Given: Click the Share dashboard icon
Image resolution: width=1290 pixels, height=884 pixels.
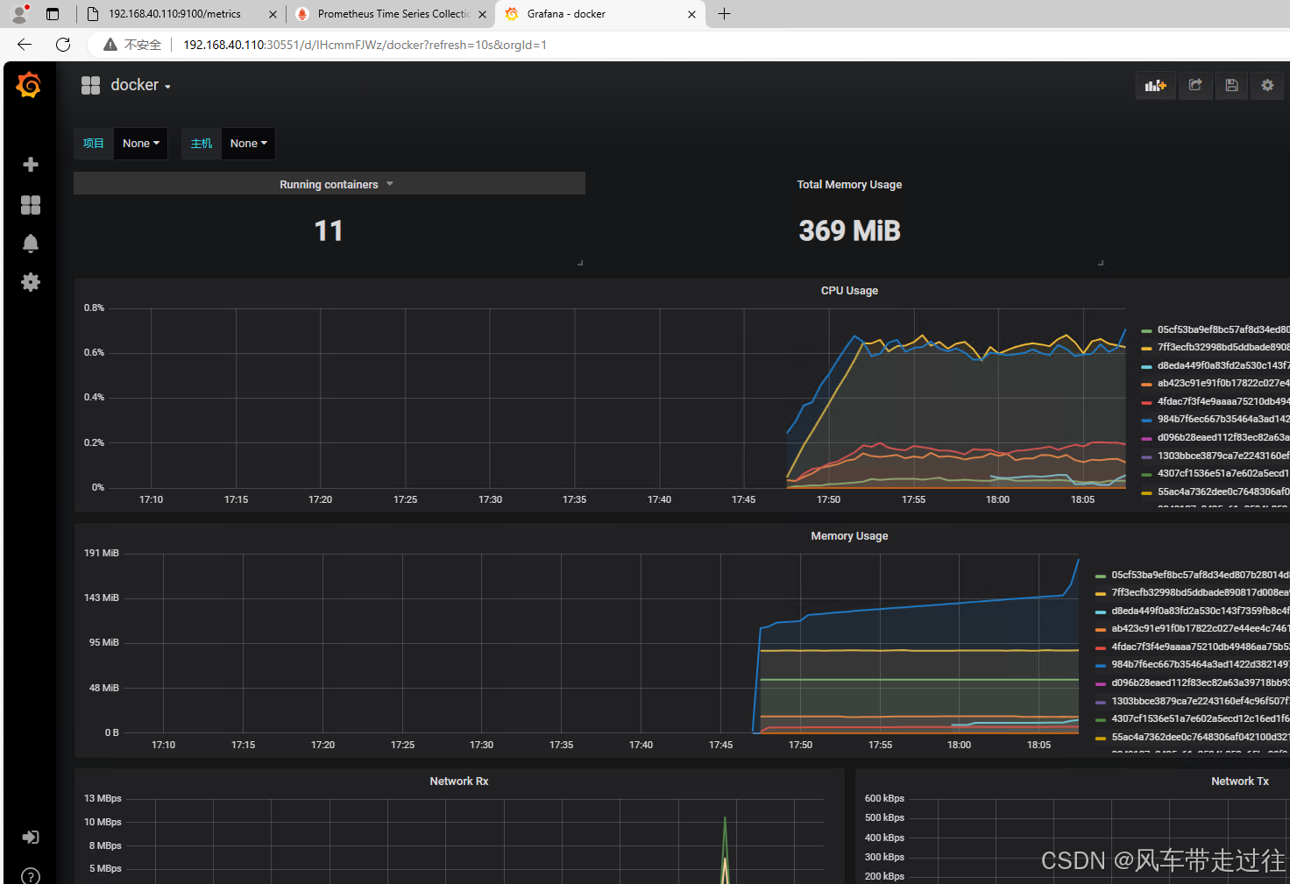Looking at the screenshot, I should pos(1195,85).
